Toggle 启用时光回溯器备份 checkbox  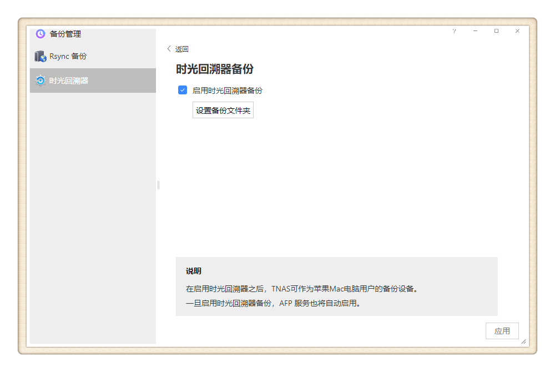[183, 91]
